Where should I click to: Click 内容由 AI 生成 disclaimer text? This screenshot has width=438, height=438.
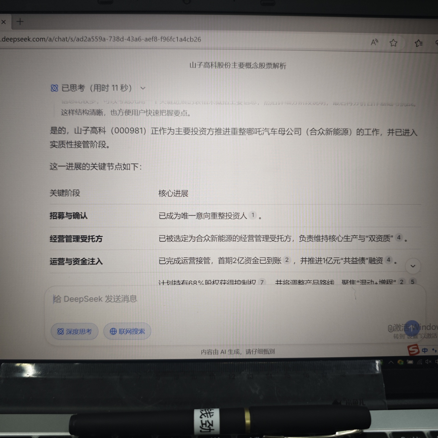[x=238, y=352]
